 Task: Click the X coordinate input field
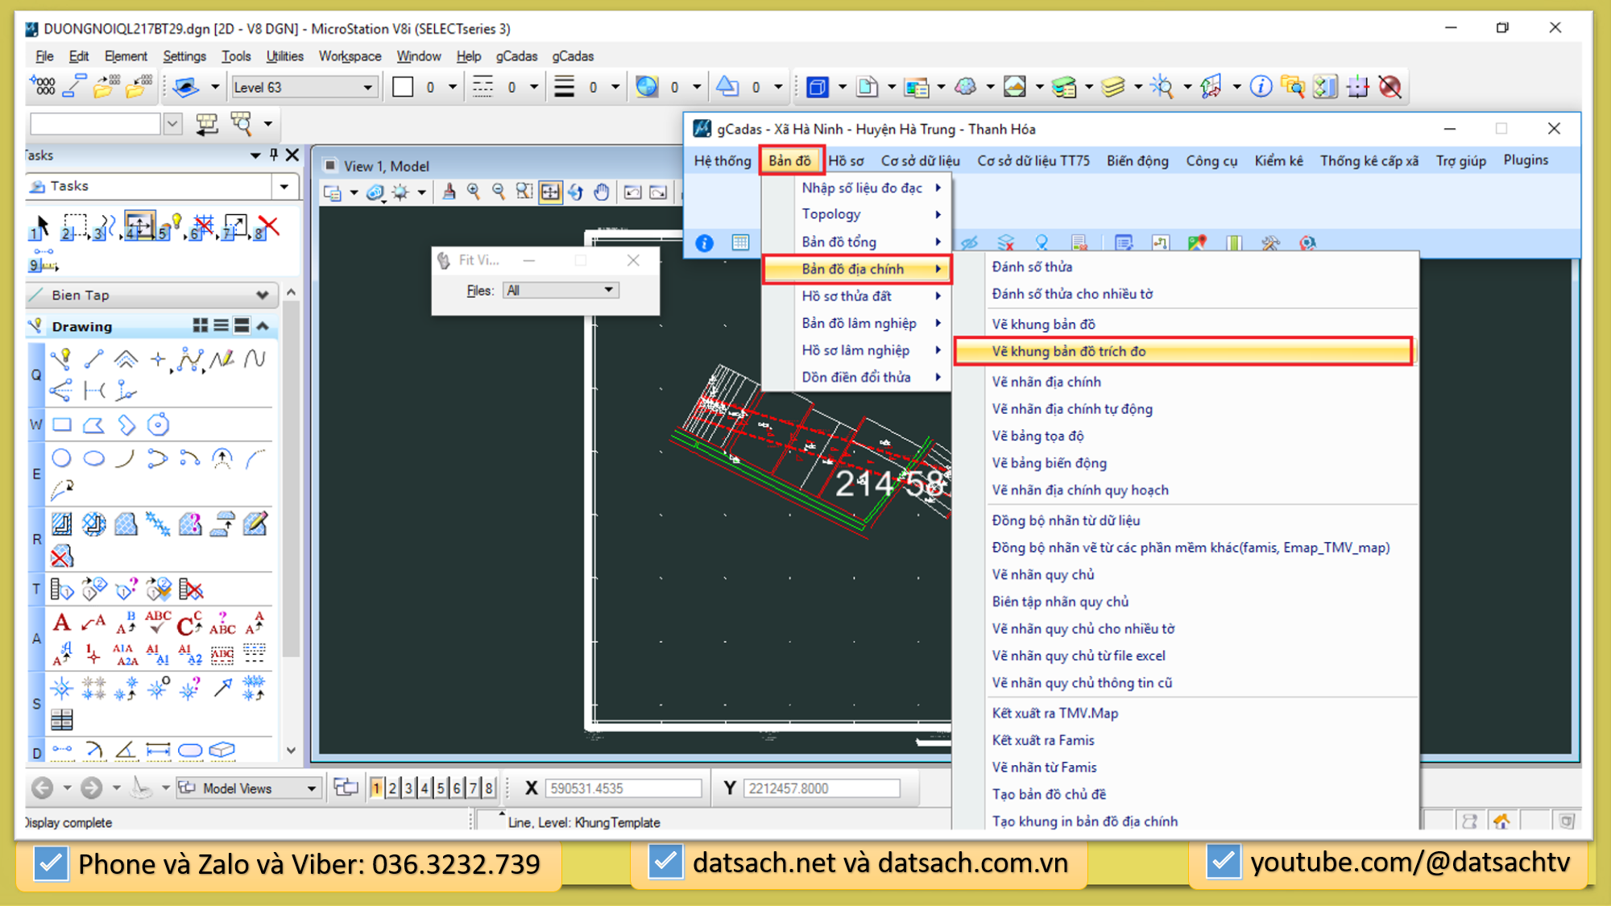click(x=623, y=788)
